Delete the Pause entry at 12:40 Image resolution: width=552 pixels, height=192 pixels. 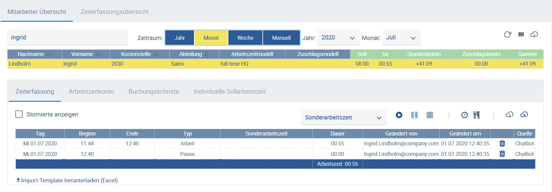click(x=502, y=154)
